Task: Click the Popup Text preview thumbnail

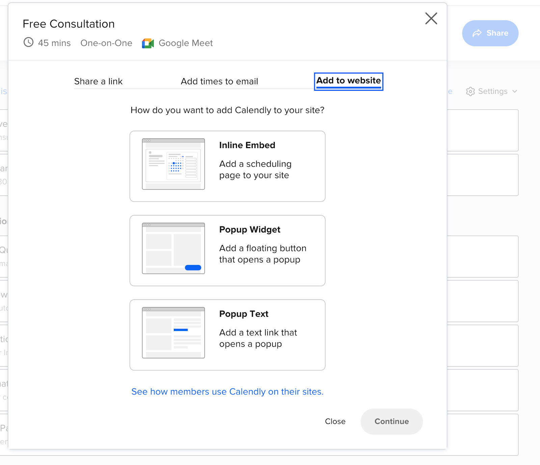Action: (x=173, y=333)
